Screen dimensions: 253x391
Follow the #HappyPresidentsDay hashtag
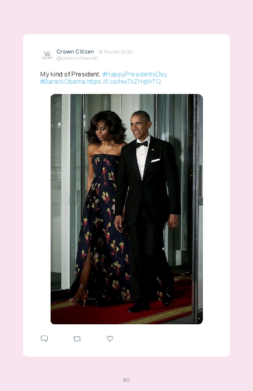click(x=135, y=74)
